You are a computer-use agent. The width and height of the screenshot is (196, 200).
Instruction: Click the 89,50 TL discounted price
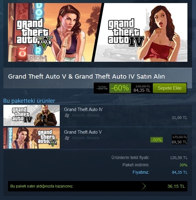click(x=179, y=142)
